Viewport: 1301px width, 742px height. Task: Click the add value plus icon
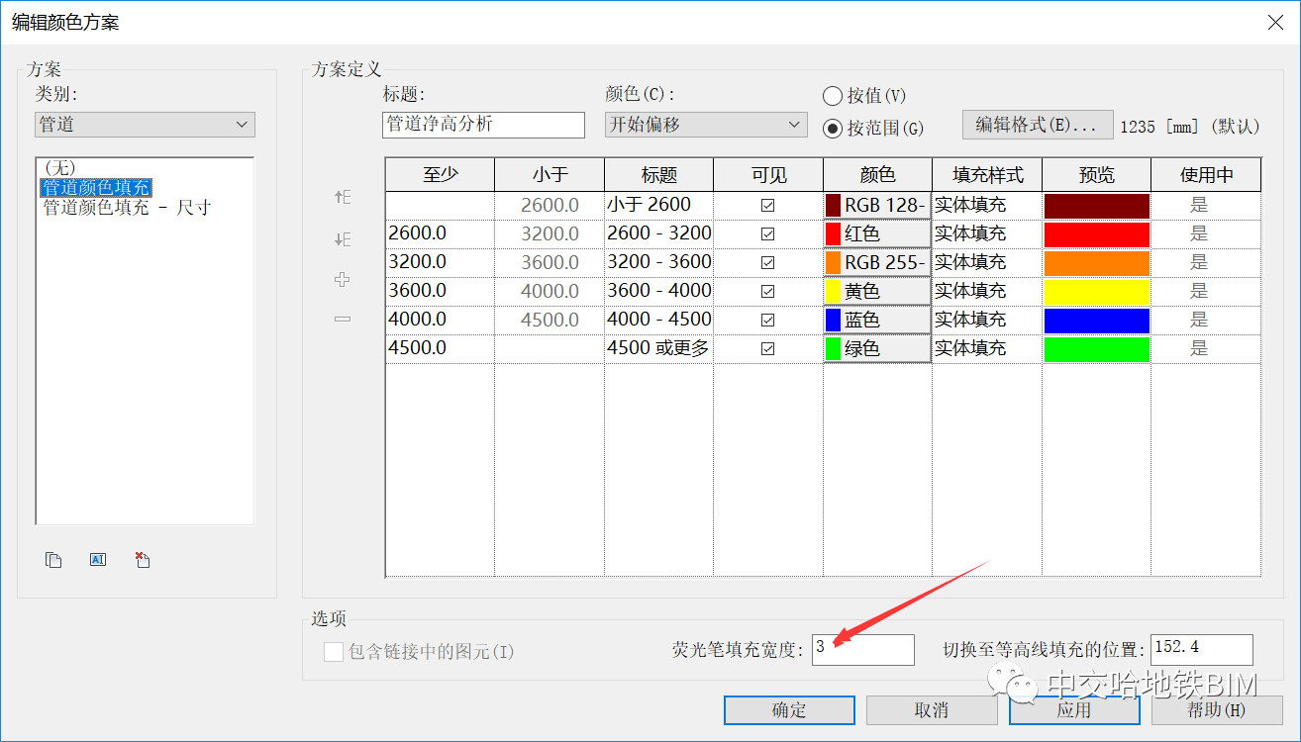(343, 280)
